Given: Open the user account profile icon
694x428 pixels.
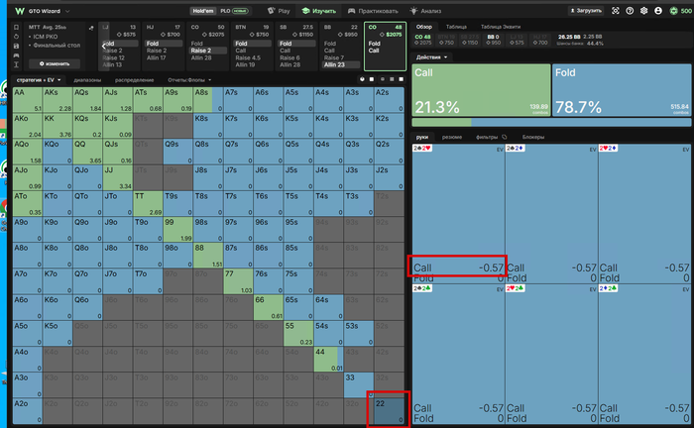Looking at the screenshot, I should [658, 11].
